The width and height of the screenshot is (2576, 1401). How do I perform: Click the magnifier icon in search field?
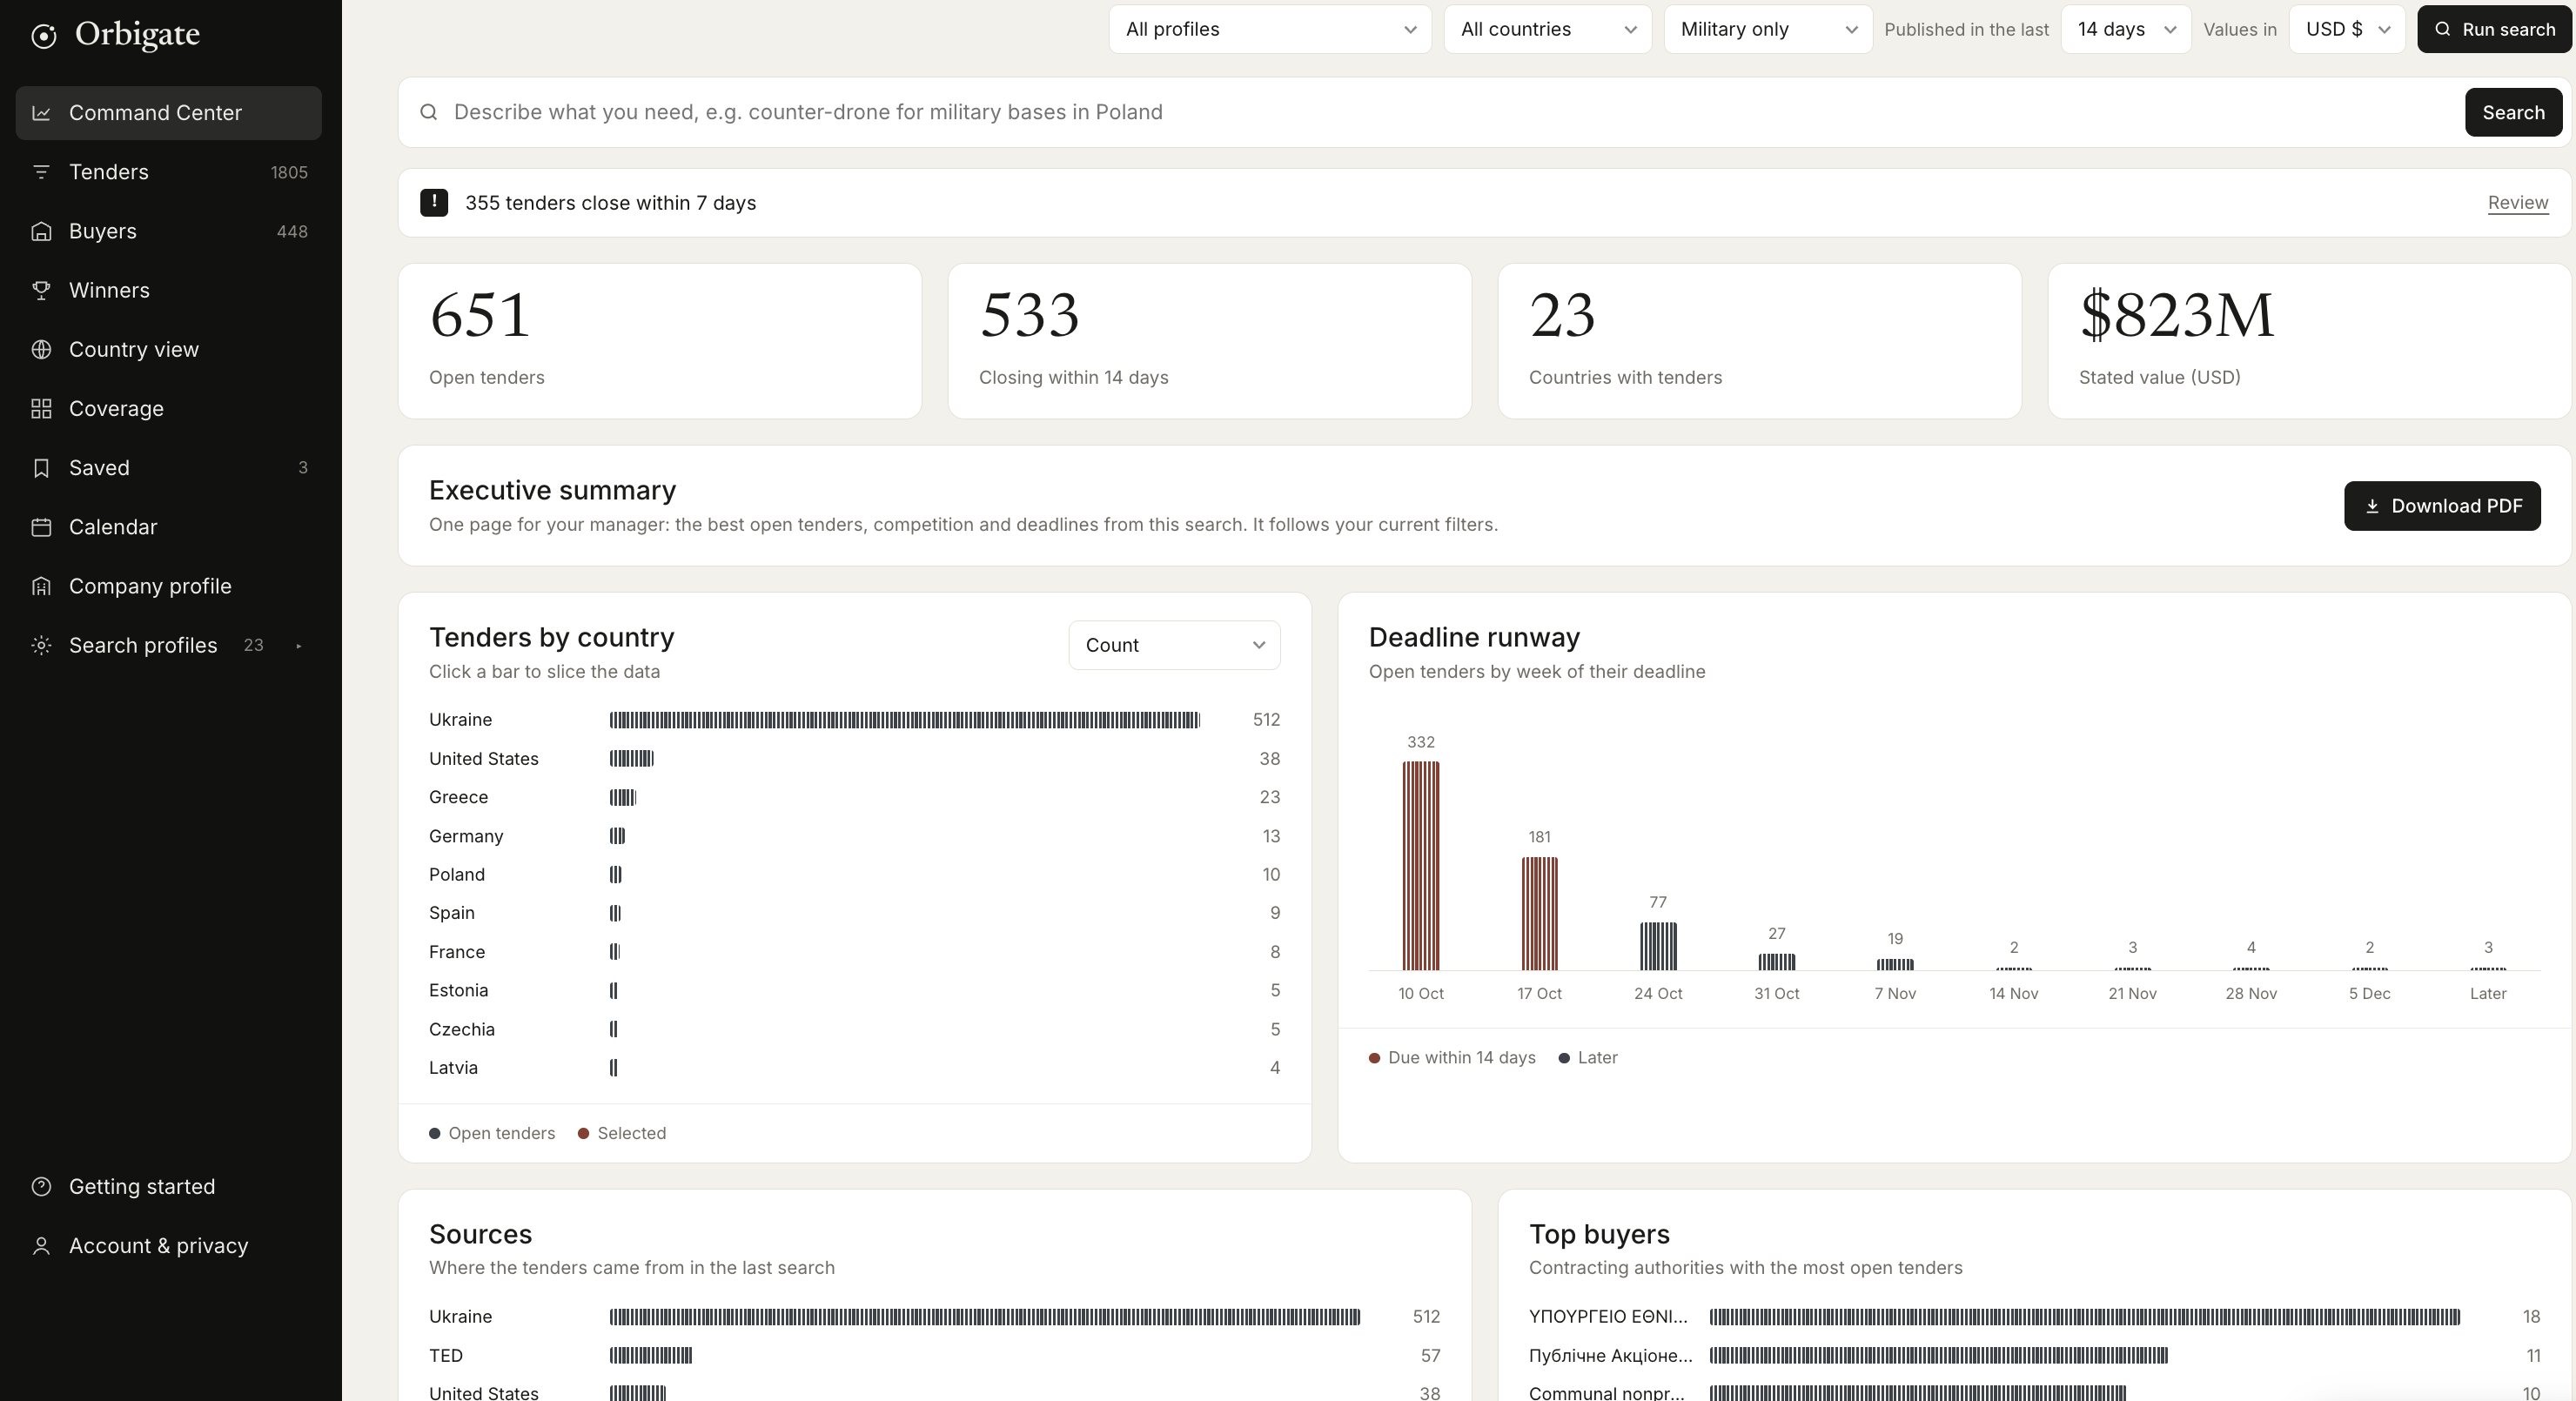click(428, 112)
